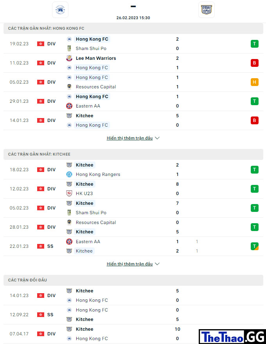The width and height of the screenshot is (266, 344).
Task: Click the Kitchee crest in header
Action: click(x=206, y=10)
